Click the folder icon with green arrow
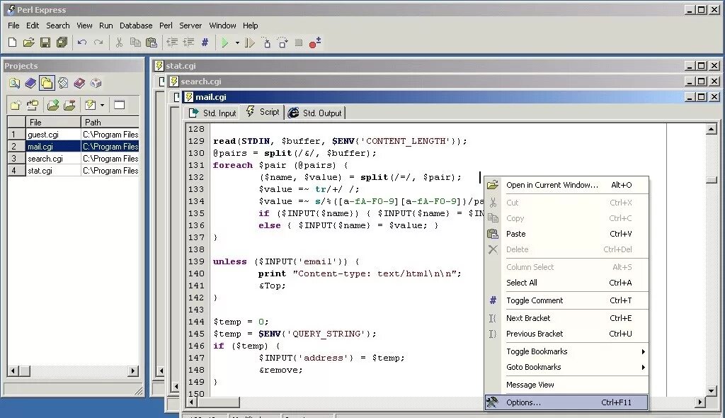Image resolution: width=725 pixels, height=418 pixels. tap(53, 105)
